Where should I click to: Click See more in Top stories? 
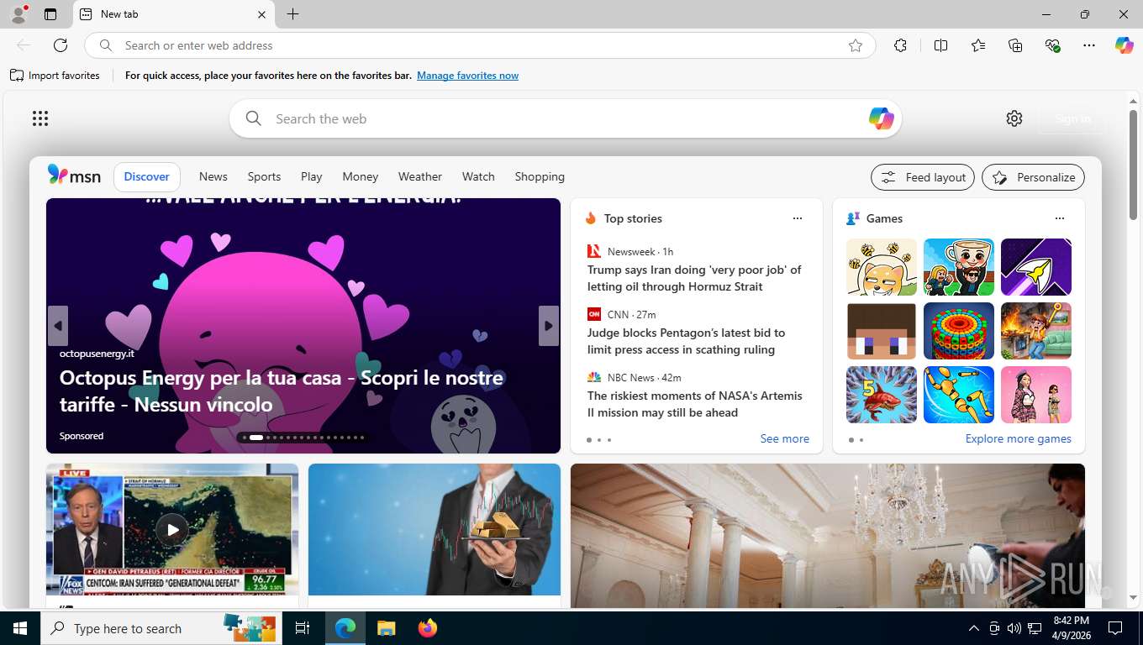pos(784,438)
